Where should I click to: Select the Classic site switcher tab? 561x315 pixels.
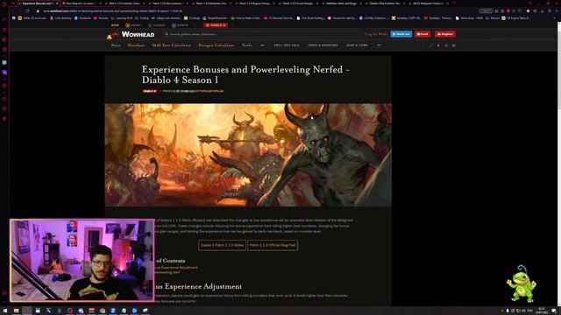[x=156, y=25]
